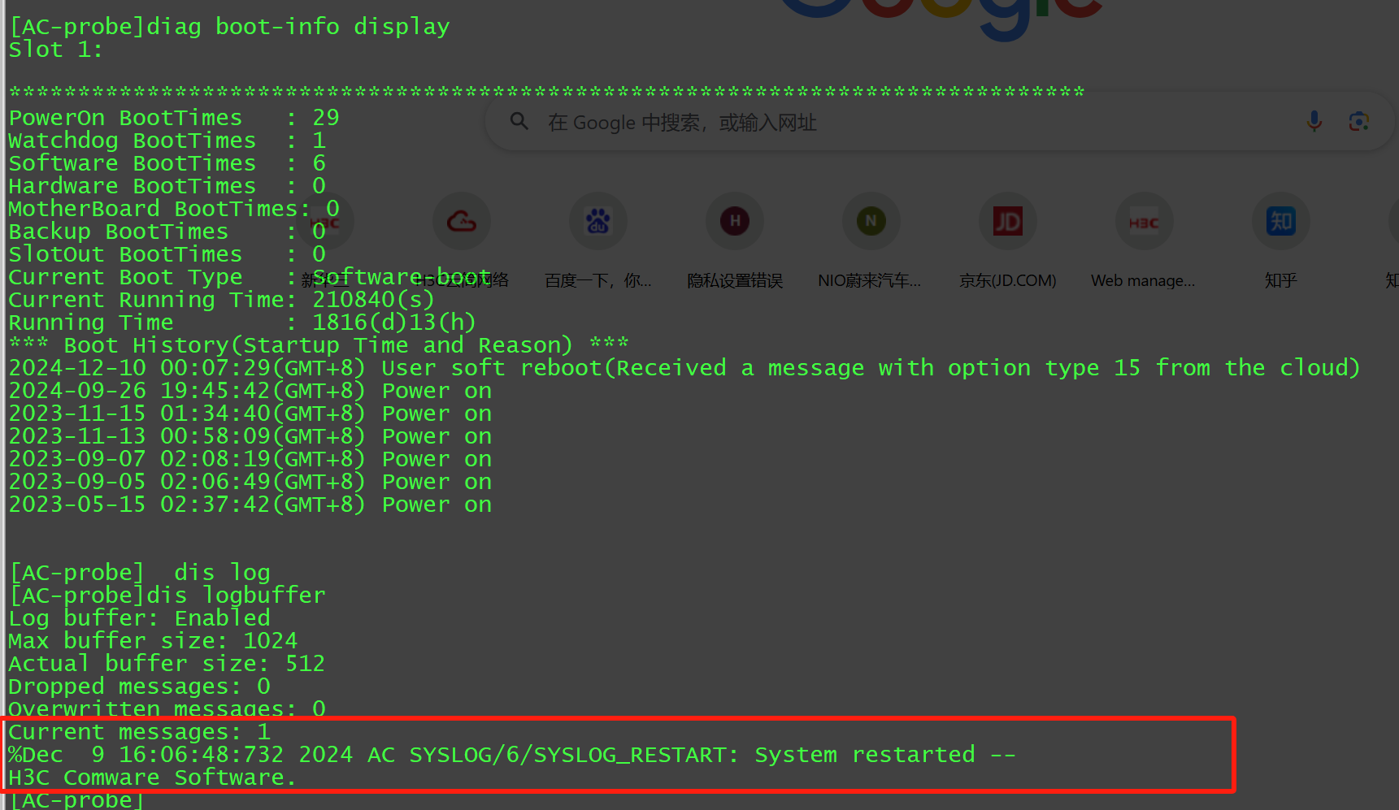Screen dimensions: 1399x810
Task: Open the H3C云简网络 cloud shortcut icon
Action: tap(462, 221)
